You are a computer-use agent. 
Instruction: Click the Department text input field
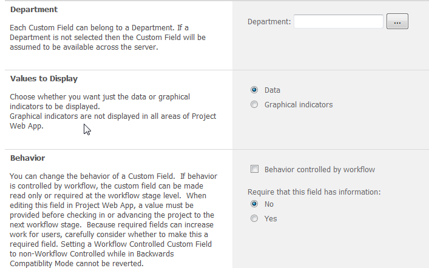(x=339, y=22)
